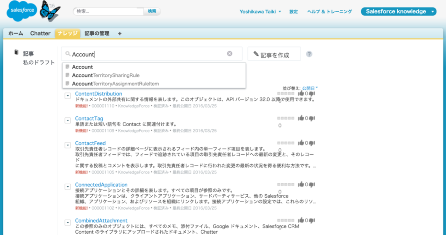Open the ContactTag article
Viewport: 446px width, 235px height.
(89, 119)
